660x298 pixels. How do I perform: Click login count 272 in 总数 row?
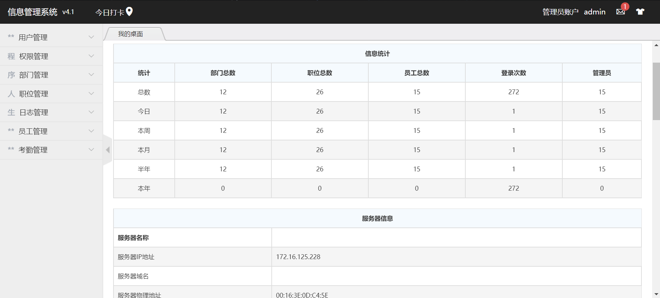[514, 92]
